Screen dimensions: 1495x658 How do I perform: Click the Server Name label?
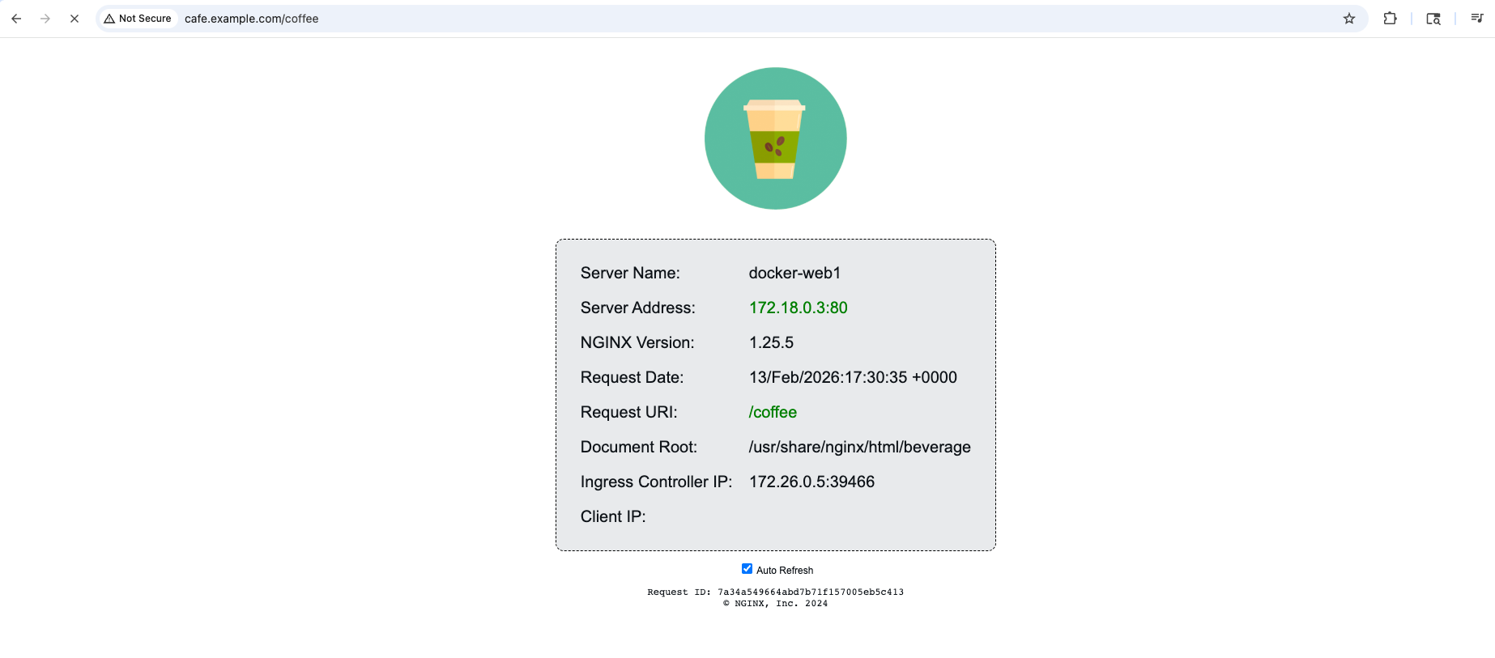pyautogui.click(x=630, y=273)
